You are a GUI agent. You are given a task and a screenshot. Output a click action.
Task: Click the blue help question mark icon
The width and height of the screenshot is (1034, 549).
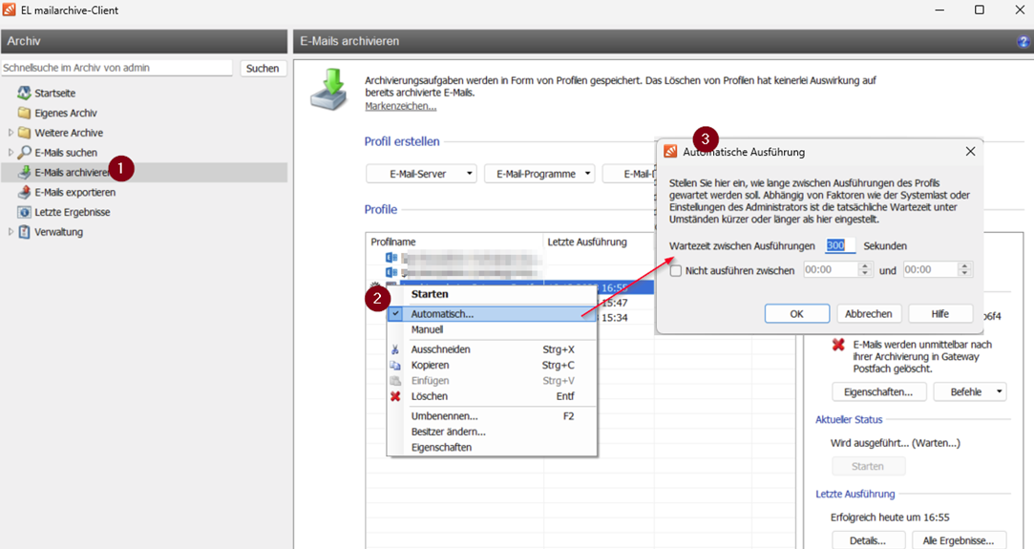tap(1023, 42)
